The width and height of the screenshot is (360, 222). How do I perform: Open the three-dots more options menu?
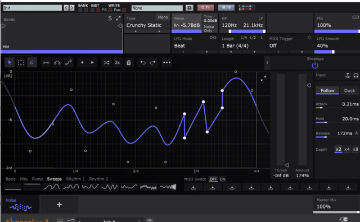click(x=166, y=62)
